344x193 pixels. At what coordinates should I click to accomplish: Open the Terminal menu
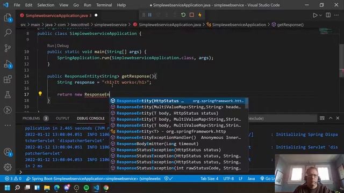(104, 5)
